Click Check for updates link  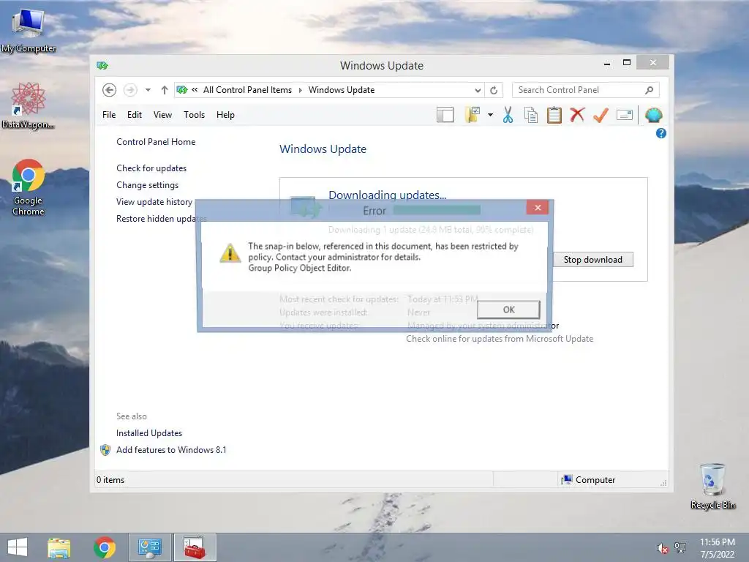pos(151,168)
